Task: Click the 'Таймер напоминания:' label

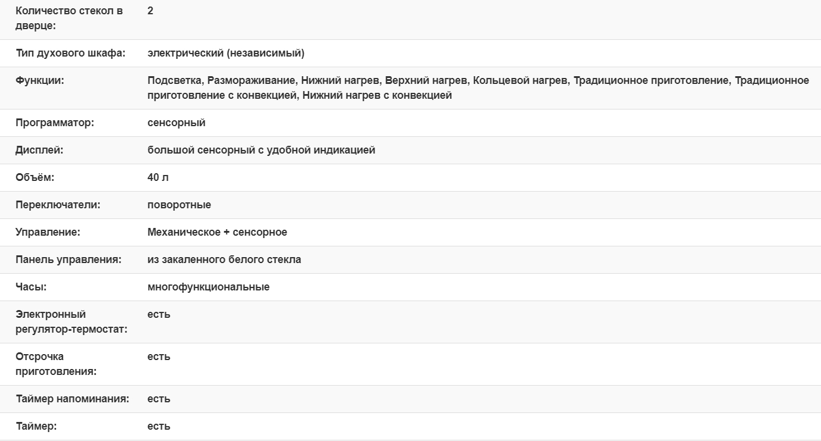Action: pos(72,399)
